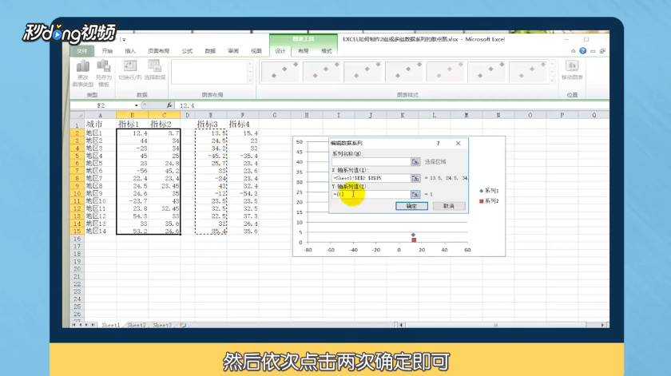Click column header D
Image resolution: width=671 pixels, height=376 pixels.
(188, 115)
